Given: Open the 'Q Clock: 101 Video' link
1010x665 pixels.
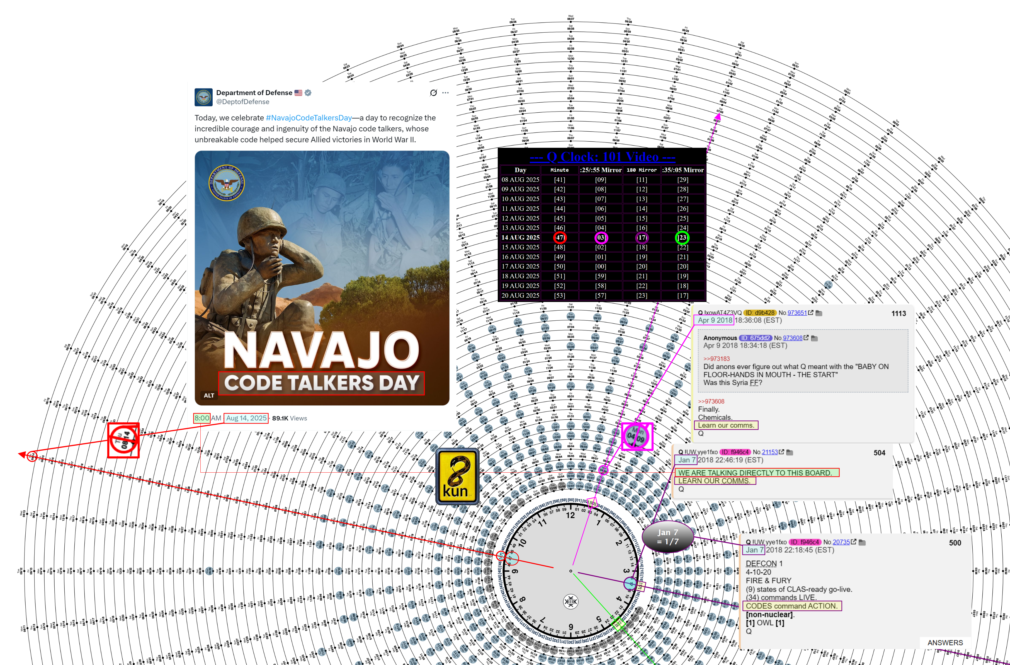Looking at the screenshot, I should [x=603, y=157].
